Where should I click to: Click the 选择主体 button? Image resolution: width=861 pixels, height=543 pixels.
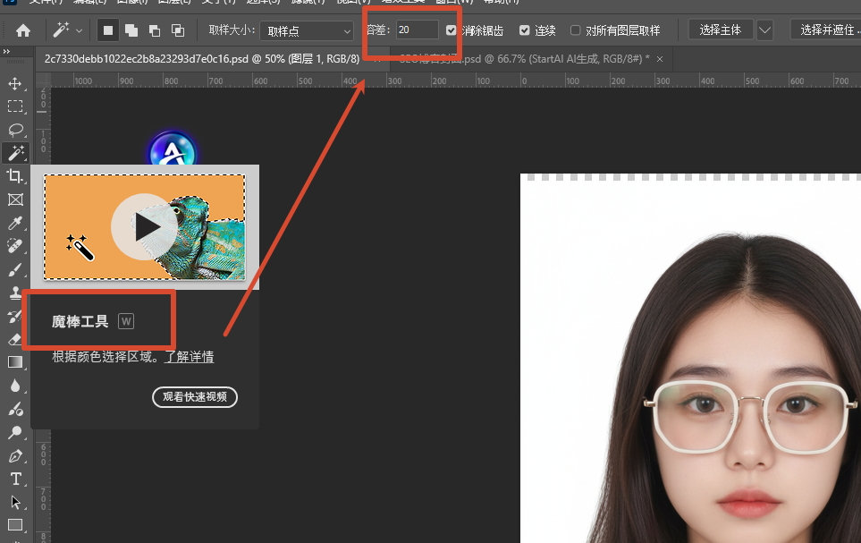point(720,30)
